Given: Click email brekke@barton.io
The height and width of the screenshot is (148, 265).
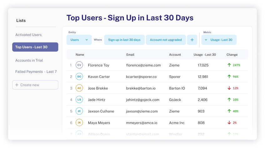Looking at the screenshot, I should 141,88.
